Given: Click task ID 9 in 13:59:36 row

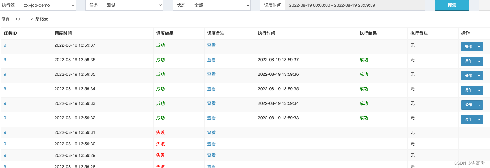Looking at the screenshot, I should [x=5, y=60].
